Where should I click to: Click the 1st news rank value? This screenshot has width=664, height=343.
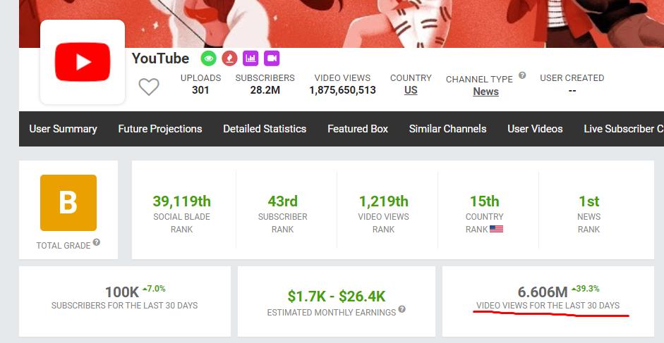pos(589,201)
